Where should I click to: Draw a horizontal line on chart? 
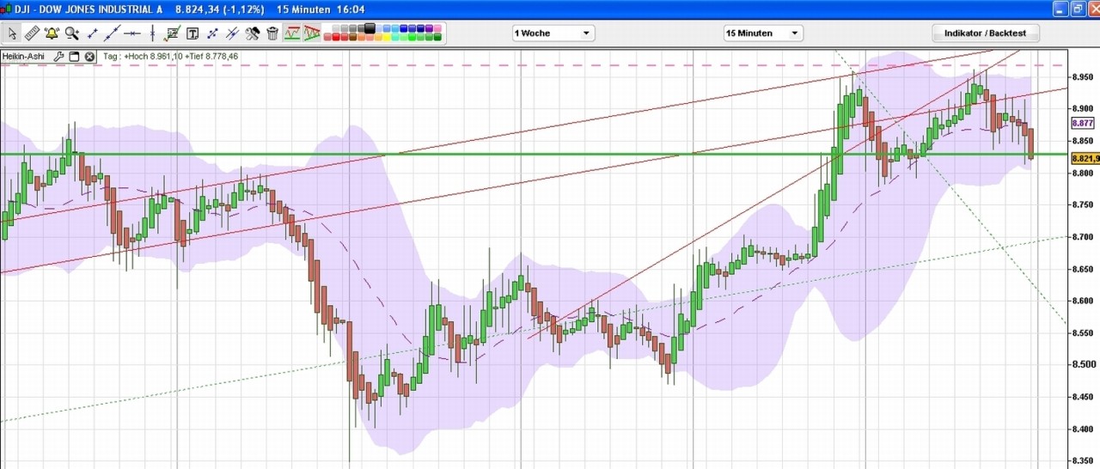(x=132, y=33)
